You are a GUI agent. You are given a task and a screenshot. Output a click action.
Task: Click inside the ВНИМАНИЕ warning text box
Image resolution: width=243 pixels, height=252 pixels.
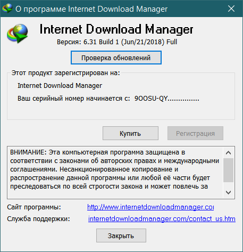pos(115,172)
